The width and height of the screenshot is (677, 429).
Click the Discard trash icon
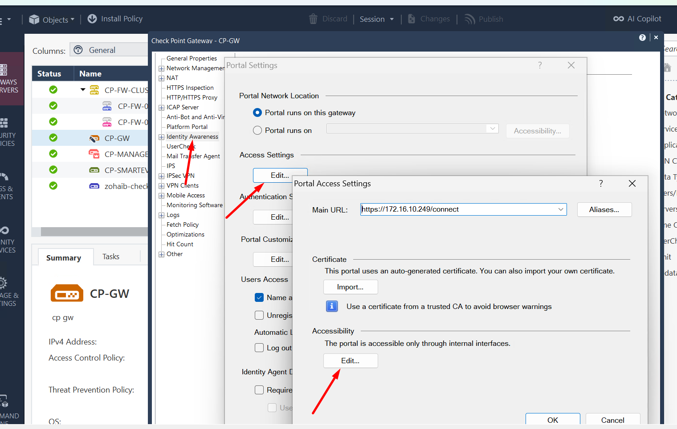pyautogui.click(x=313, y=19)
